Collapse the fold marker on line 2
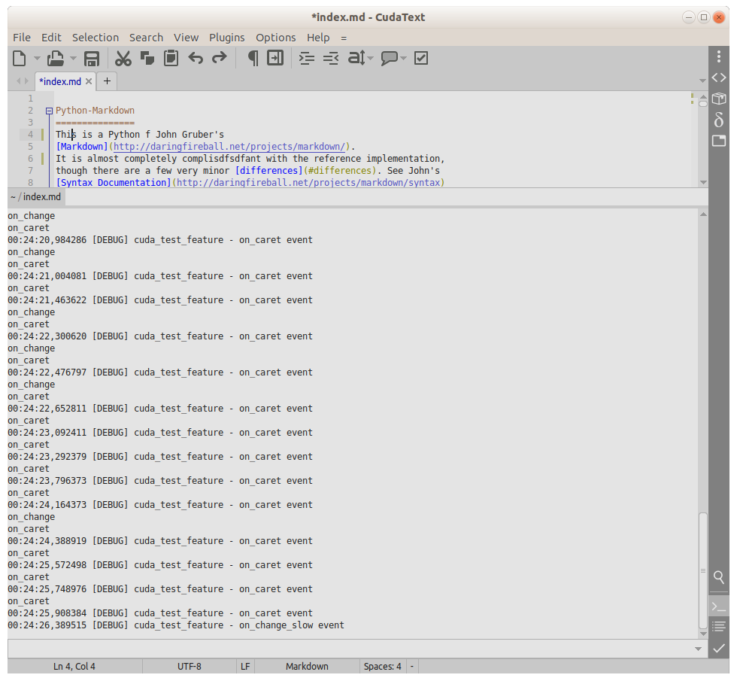 click(x=48, y=110)
